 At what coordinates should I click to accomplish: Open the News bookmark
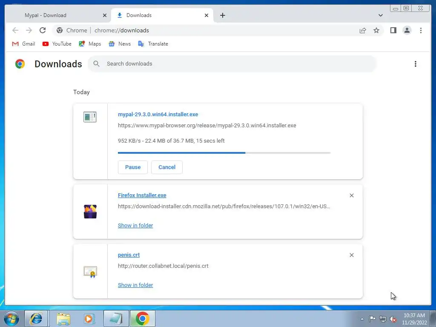[x=120, y=44]
